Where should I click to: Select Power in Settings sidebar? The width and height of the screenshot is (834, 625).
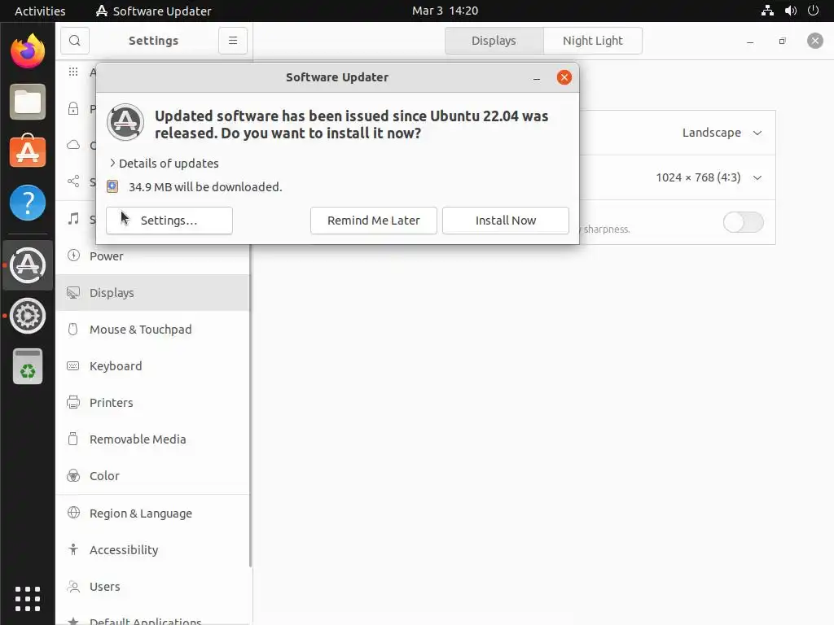[x=152, y=256]
